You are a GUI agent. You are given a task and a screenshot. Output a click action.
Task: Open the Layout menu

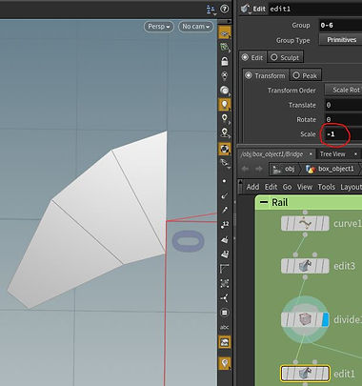pos(352,187)
